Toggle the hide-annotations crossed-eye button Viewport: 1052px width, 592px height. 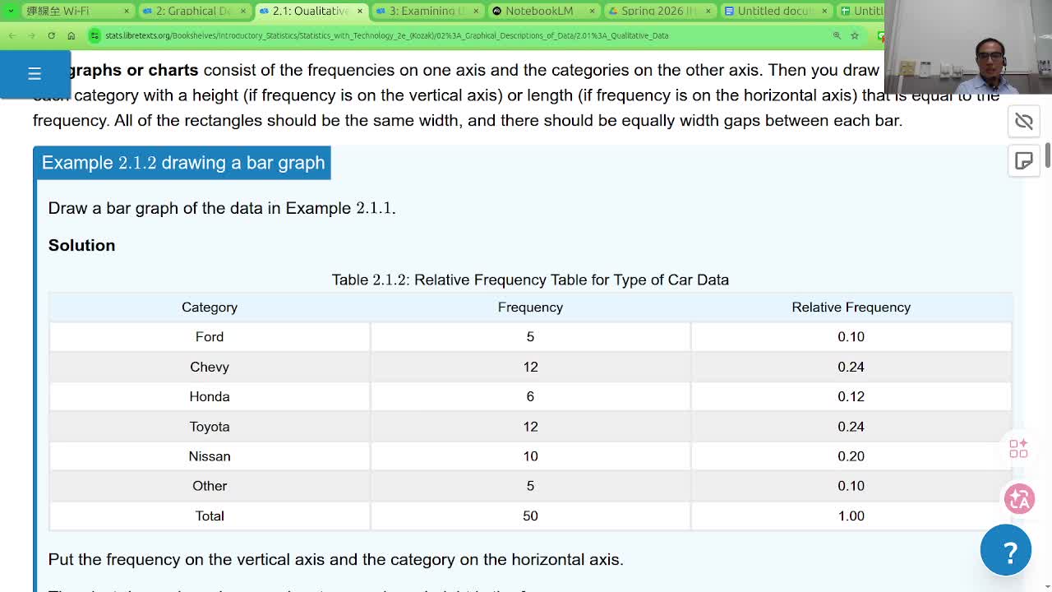pyautogui.click(x=1023, y=122)
